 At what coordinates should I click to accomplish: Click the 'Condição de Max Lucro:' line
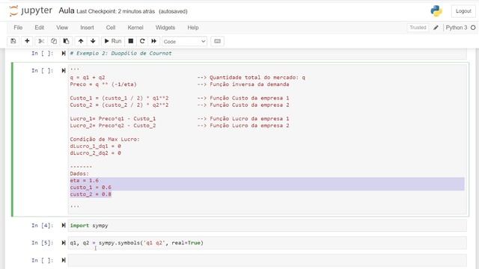click(105, 140)
